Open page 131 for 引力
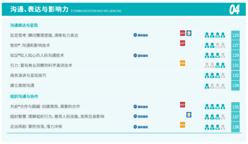Image resolution: width=248 pixels, height=144 pixels. (235, 65)
